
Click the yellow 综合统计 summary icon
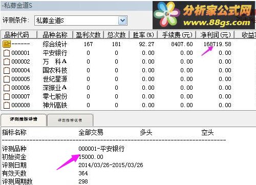(x=7, y=44)
